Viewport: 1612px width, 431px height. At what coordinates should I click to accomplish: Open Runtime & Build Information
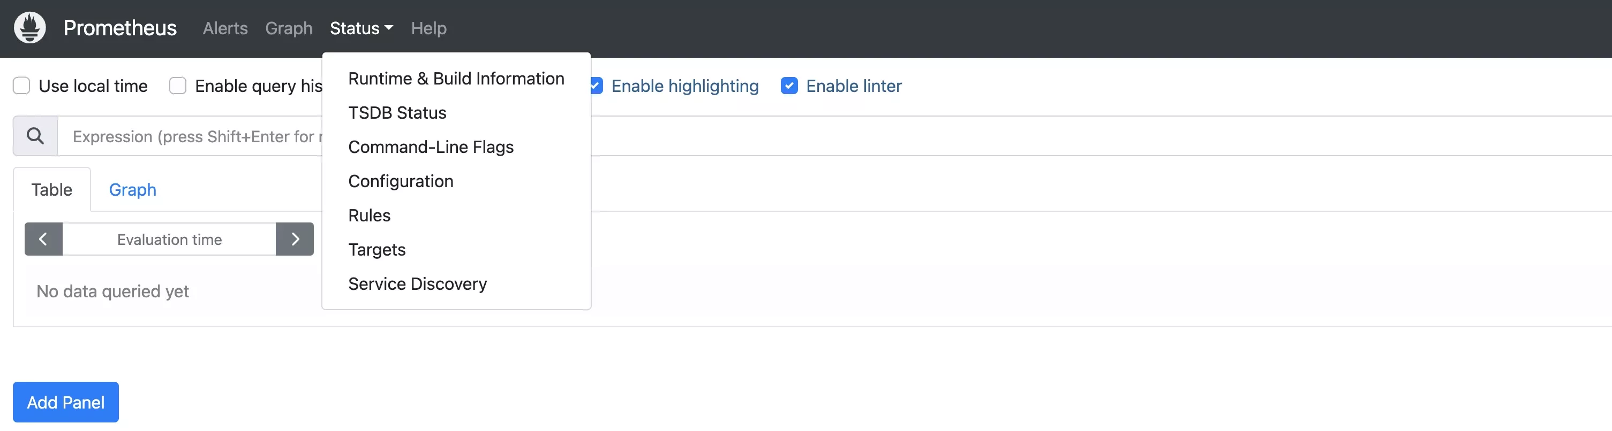coord(456,79)
